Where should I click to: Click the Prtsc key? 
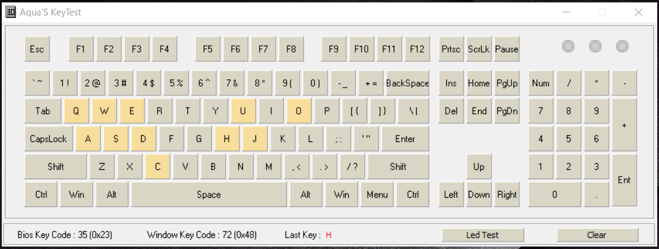pyautogui.click(x=451, y=49)
